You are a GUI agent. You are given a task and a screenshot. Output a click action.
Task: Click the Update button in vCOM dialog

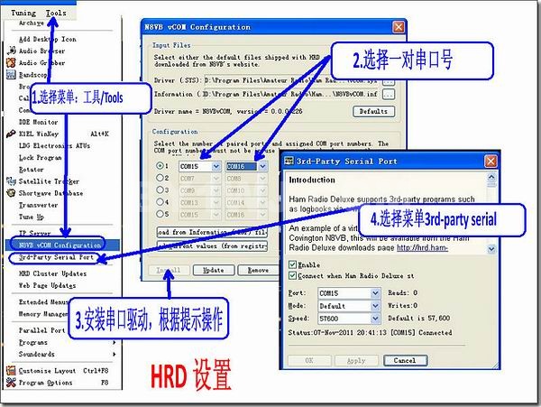[x=214, y=271]
